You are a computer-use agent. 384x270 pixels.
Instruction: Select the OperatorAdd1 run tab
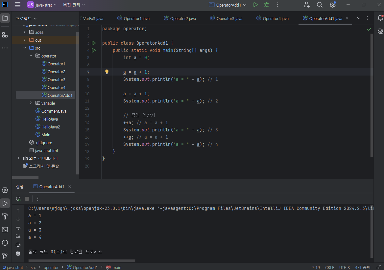pyautogui.click(x=52, y=187)
